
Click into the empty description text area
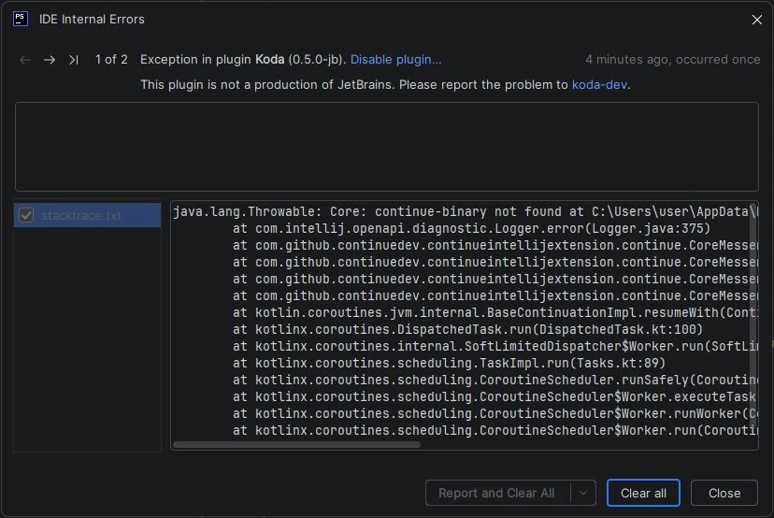point(386,147)
